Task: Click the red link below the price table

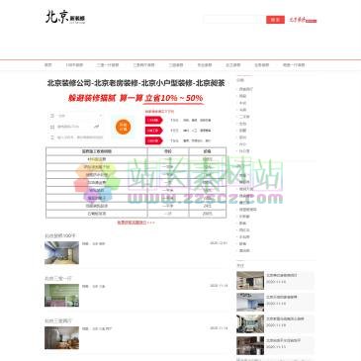Action: point(135,223)
